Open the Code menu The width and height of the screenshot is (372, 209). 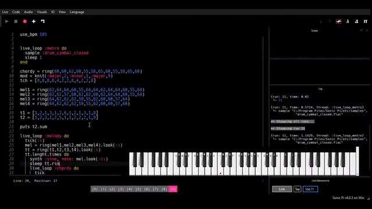pos(16,12)
